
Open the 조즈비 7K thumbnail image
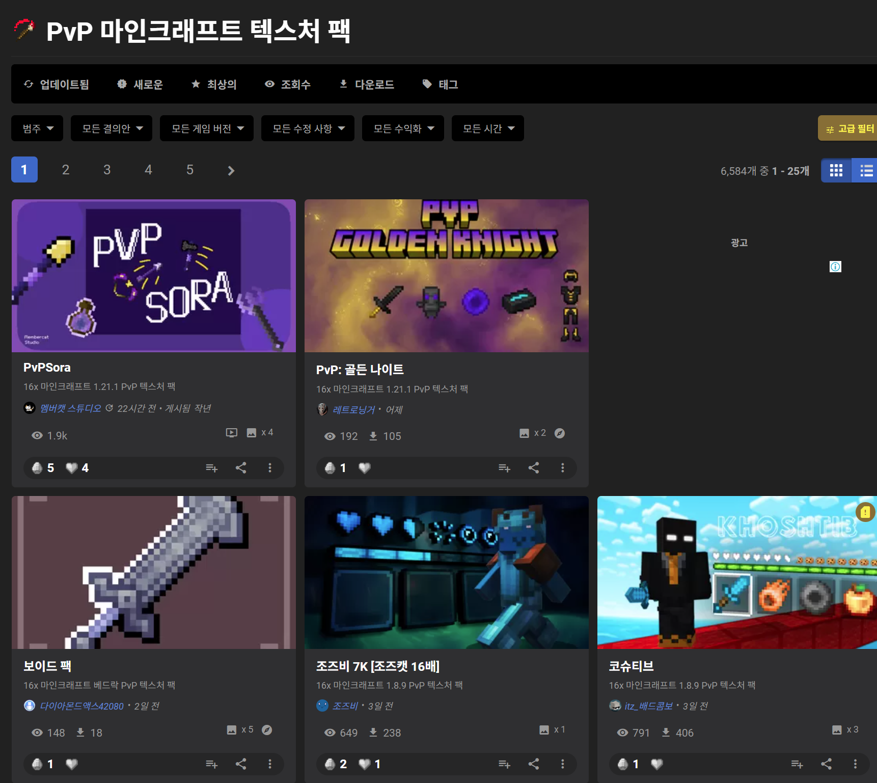[x=447, y=572]
